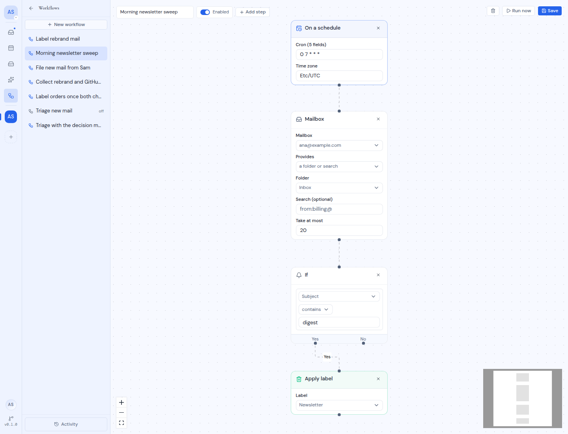
Task: Save the workflow
Action: [x=550, y=11]
